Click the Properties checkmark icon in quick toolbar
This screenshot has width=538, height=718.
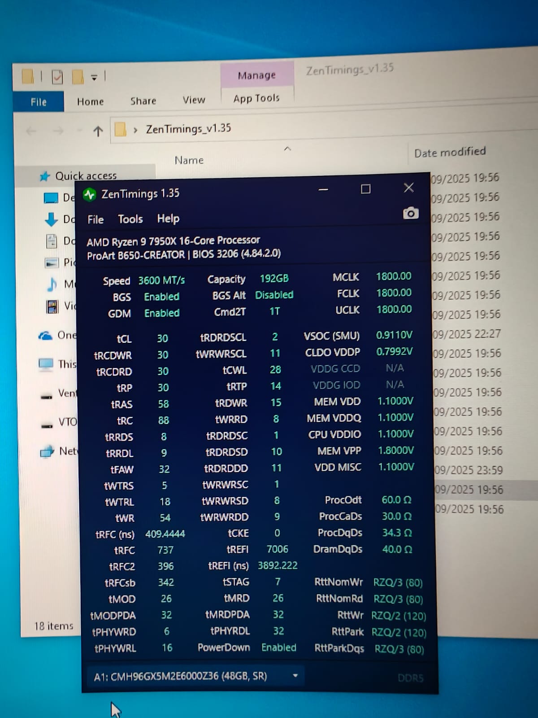[x=57, y=77]
